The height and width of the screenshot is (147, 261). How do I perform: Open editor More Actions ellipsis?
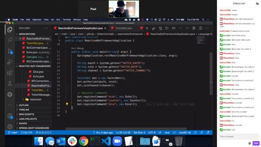[207, 28]
